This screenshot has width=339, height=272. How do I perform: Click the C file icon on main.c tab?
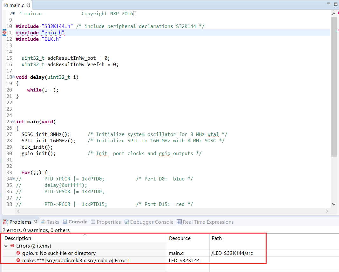(5, 5)
